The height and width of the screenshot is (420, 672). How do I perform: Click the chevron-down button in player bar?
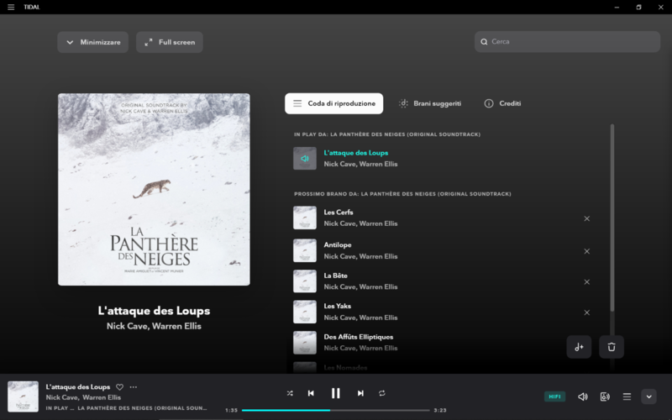click(x=648, y=396)
